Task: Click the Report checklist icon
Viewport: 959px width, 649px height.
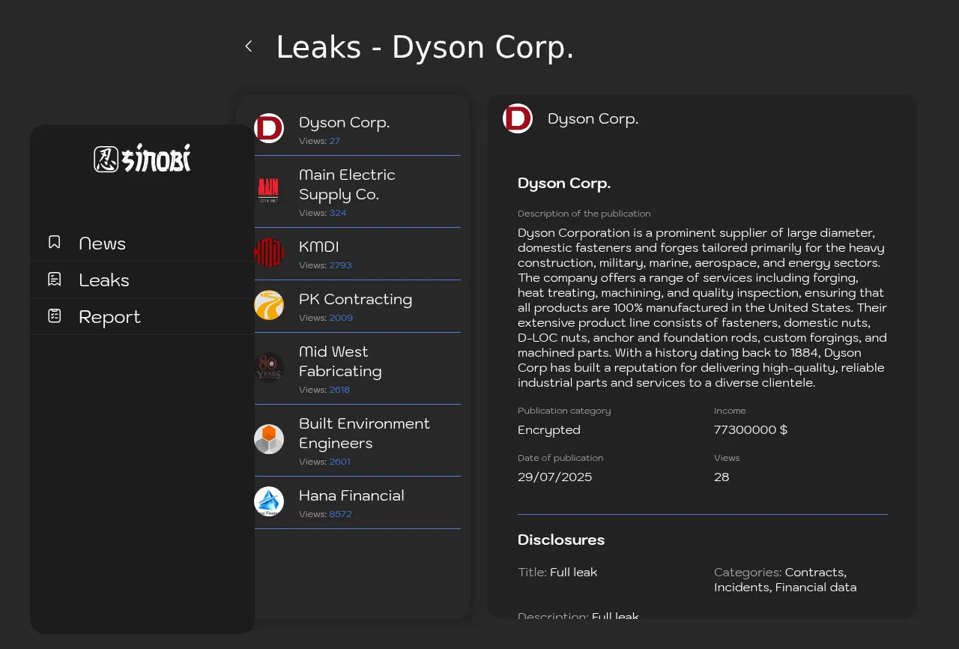Action: coord(55,316)
